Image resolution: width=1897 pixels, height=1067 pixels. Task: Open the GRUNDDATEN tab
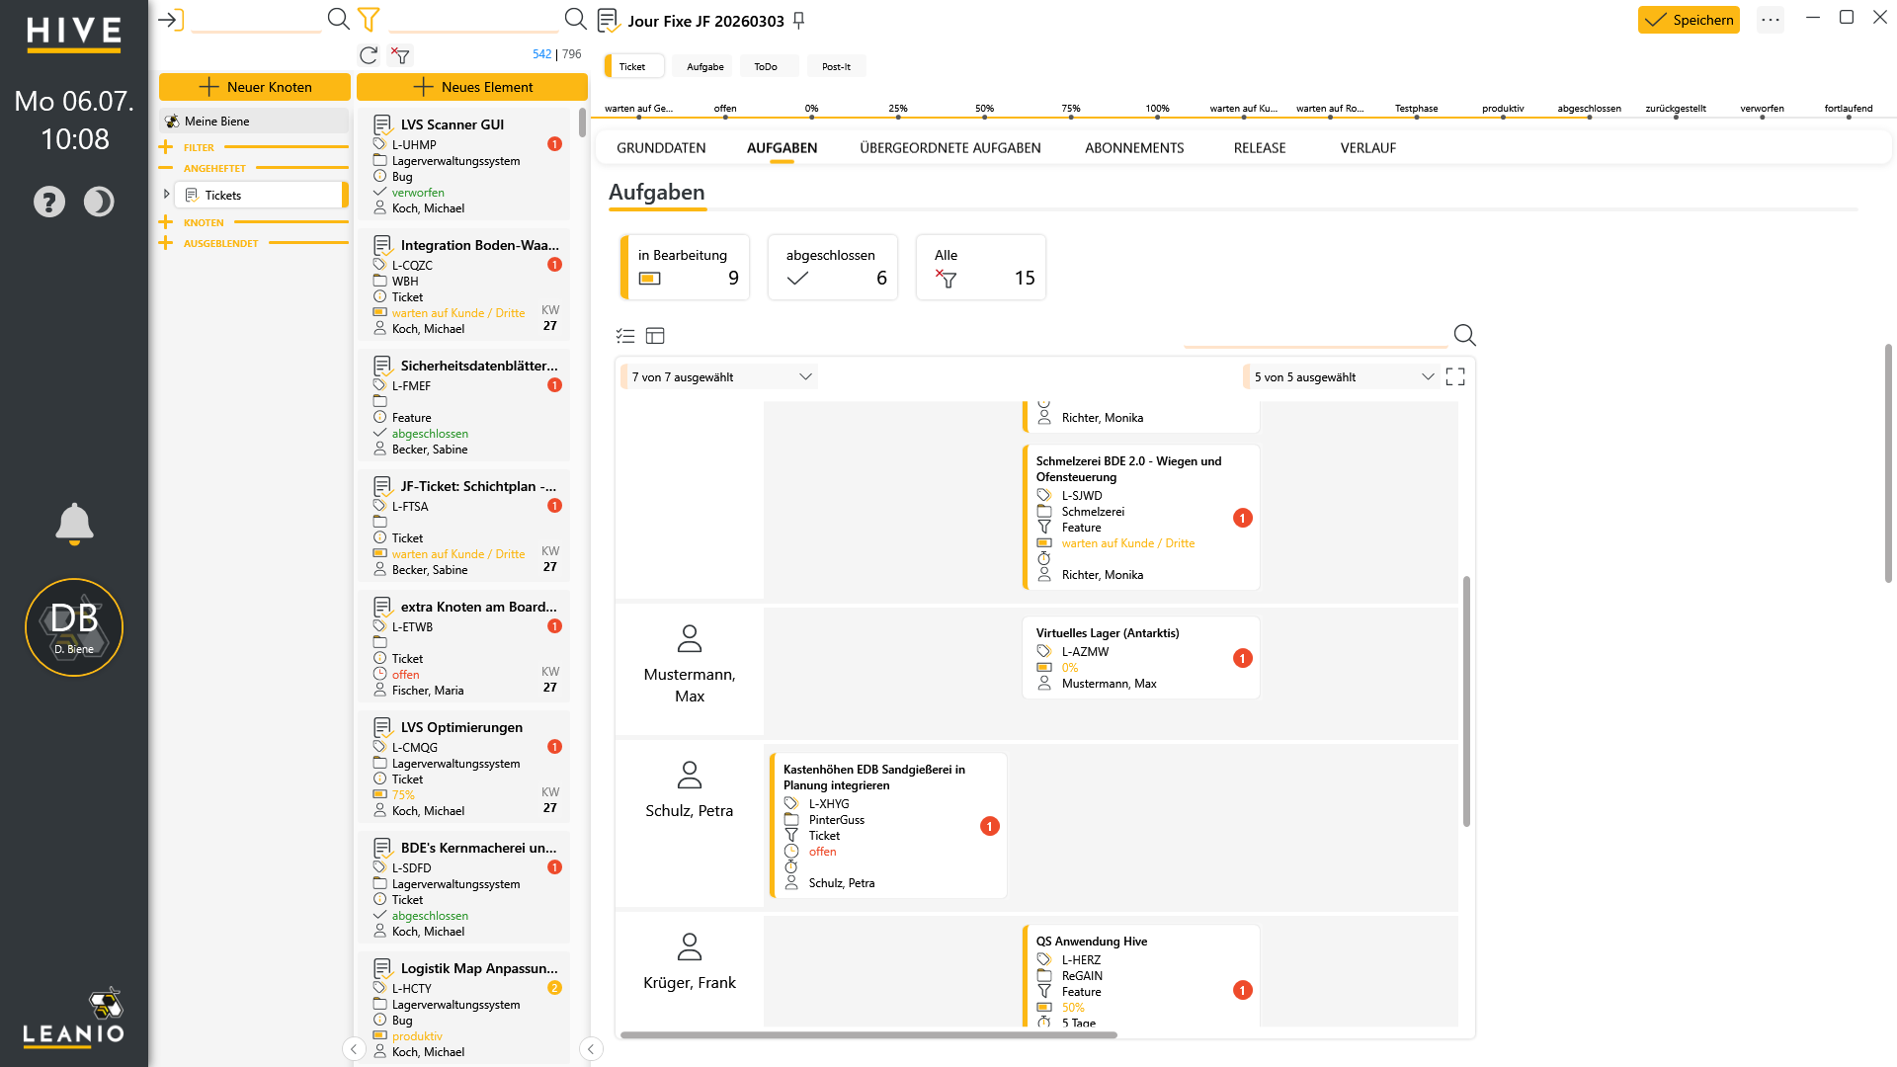tap(661, 148)
